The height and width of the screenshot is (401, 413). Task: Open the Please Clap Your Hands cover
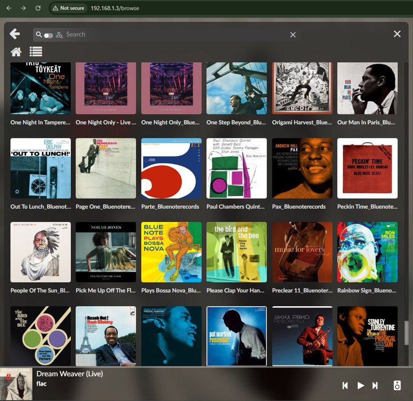[237, 252]
